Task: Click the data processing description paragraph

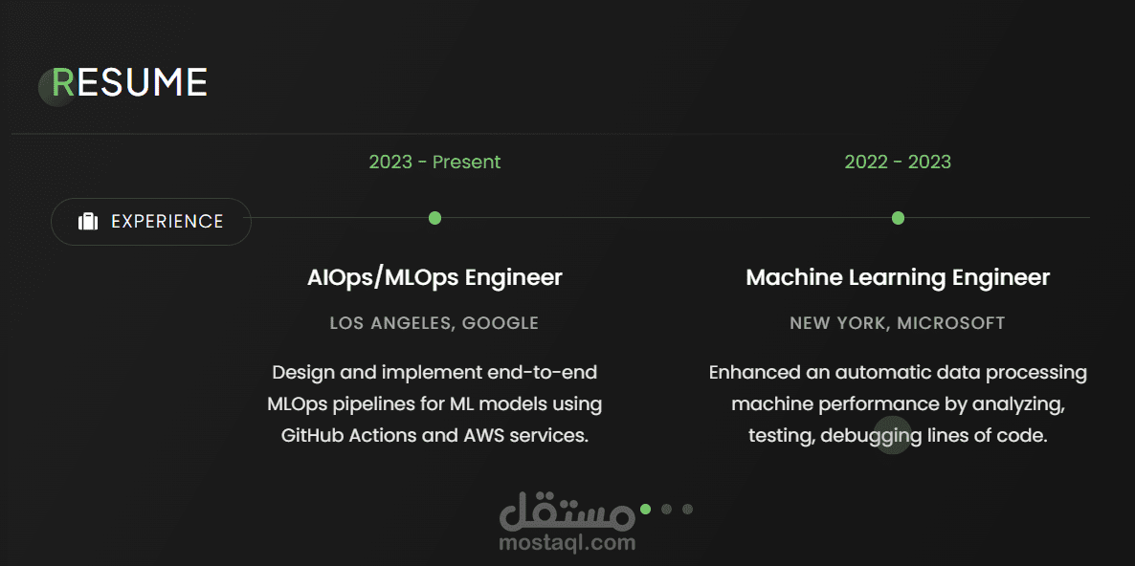Action: [x=898, y=404]
